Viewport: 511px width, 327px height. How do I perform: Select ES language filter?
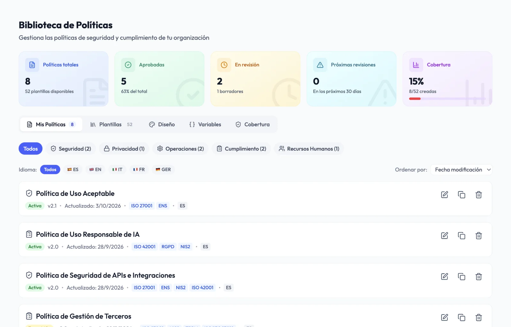click(x=73, y=169)
